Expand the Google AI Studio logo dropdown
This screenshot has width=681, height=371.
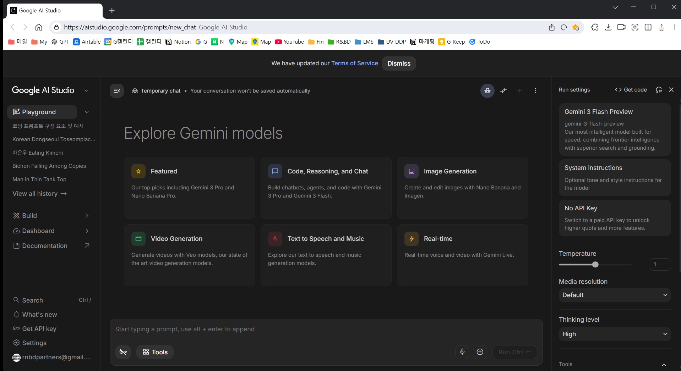86,90
